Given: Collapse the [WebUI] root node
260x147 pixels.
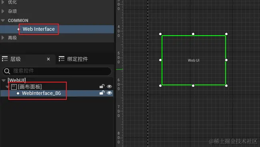Looking at the screenshot, I should 4,81.
